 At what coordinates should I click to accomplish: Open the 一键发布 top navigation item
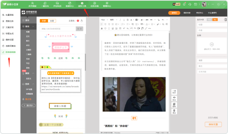45,4
